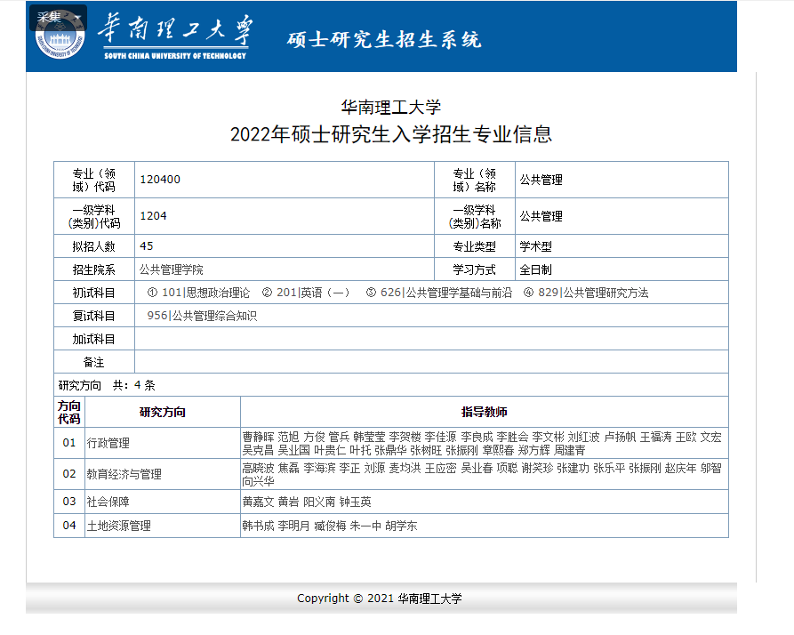The width and height of the screenshot is (794, 635).
Task: Click the 华南理工大学 calligraphy banner title
Action: coord(175,28)
